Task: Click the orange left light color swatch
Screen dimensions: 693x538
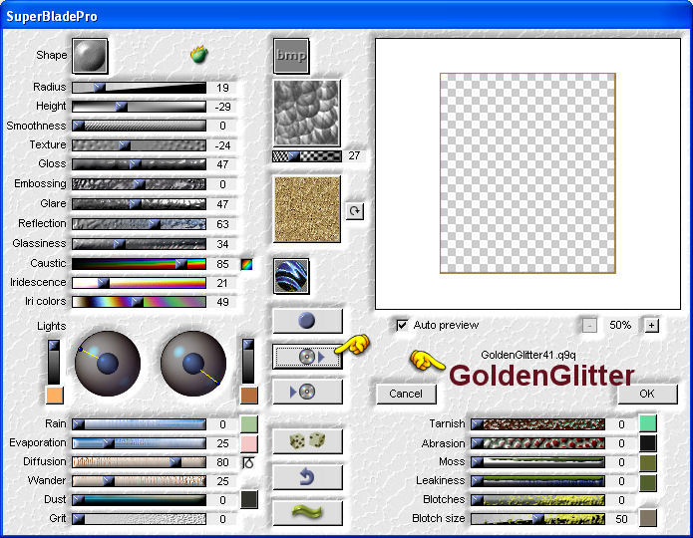Action: point(55,396)
